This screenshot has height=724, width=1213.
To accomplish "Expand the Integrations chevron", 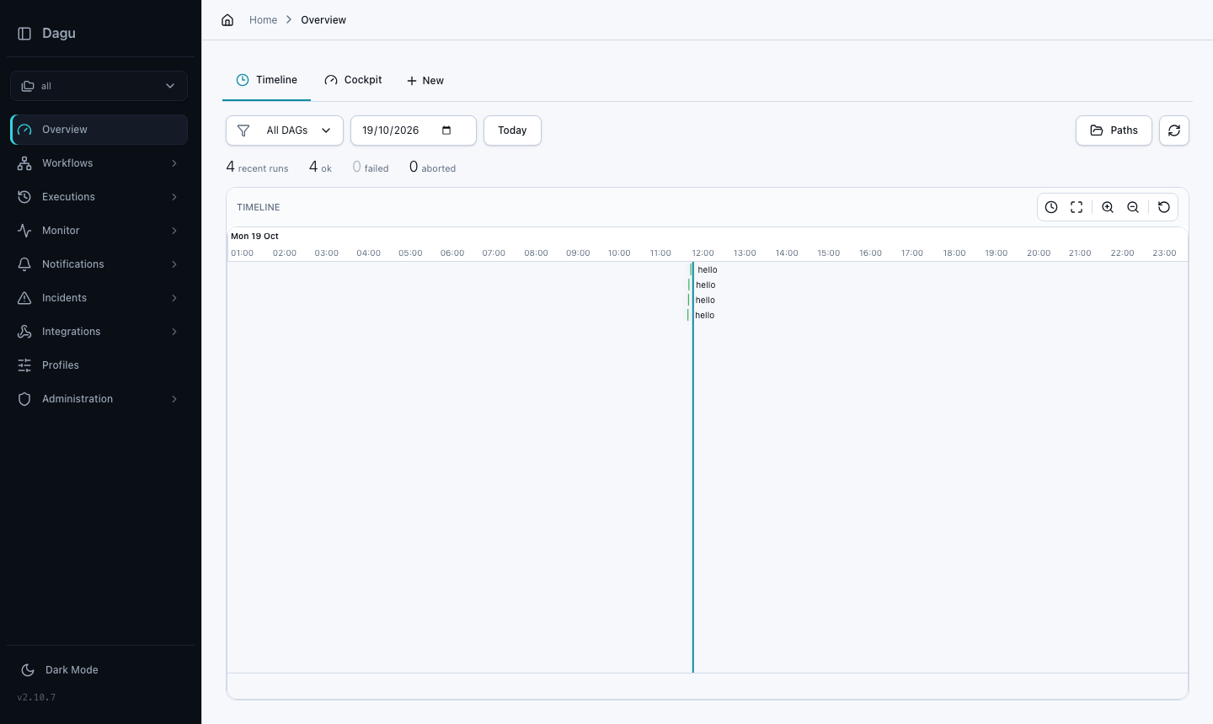I will [174, 332].
